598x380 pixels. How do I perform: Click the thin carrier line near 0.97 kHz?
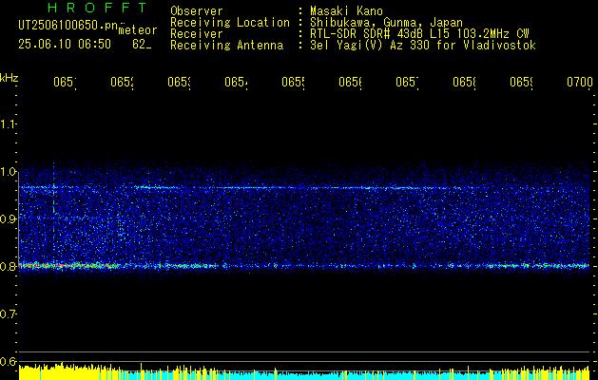click(303, 187)
